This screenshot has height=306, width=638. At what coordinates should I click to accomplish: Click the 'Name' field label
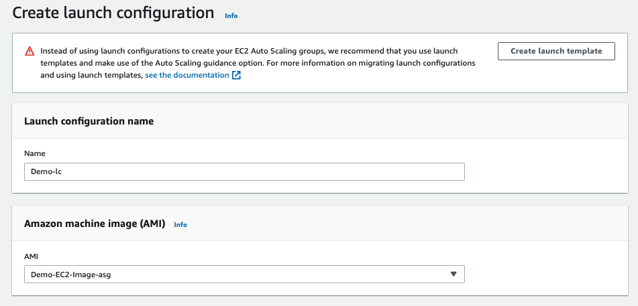click(35, 153)
